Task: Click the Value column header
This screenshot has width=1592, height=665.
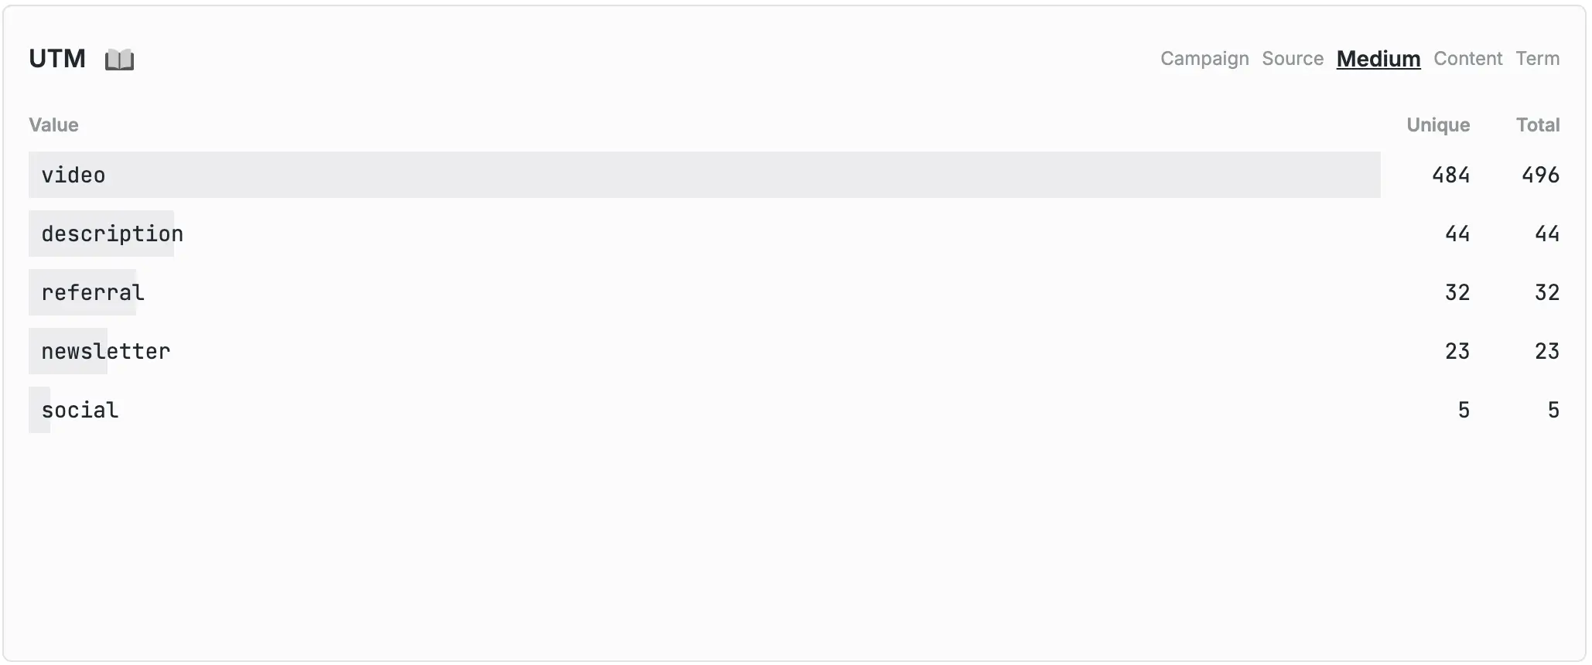Action: (x=53, y=125)
